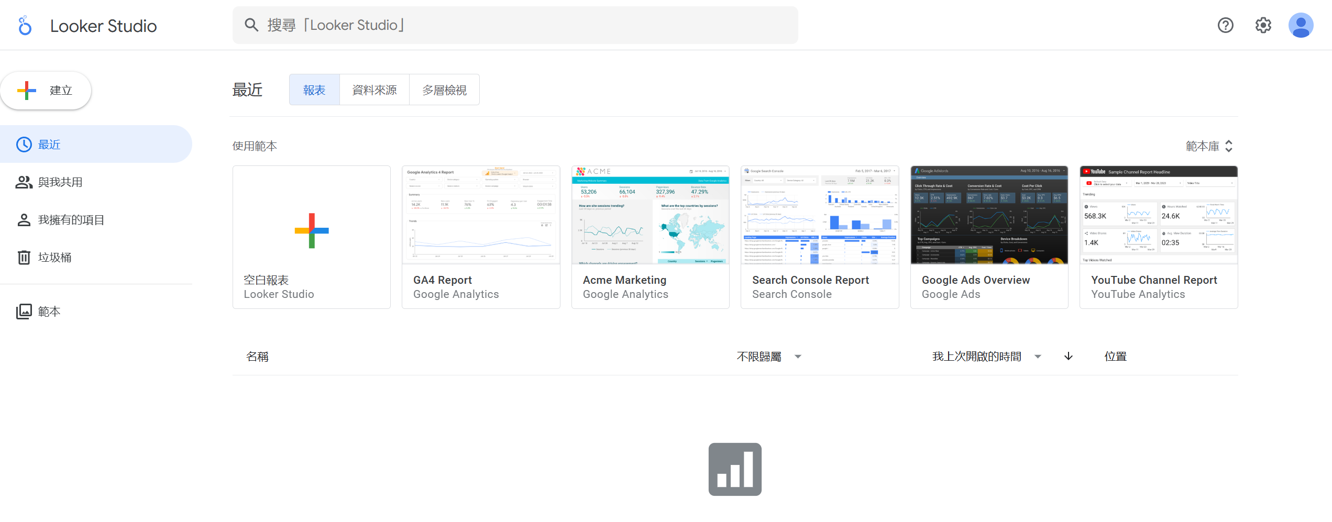Click the 建立 create button
1332x522 pixels.
46,91
